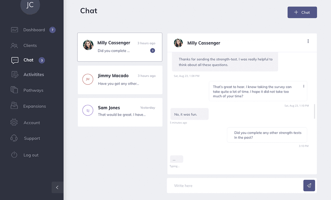331x200 pixels.
Task: Open the chat header three-dot menu
Action: coord(308,41)
